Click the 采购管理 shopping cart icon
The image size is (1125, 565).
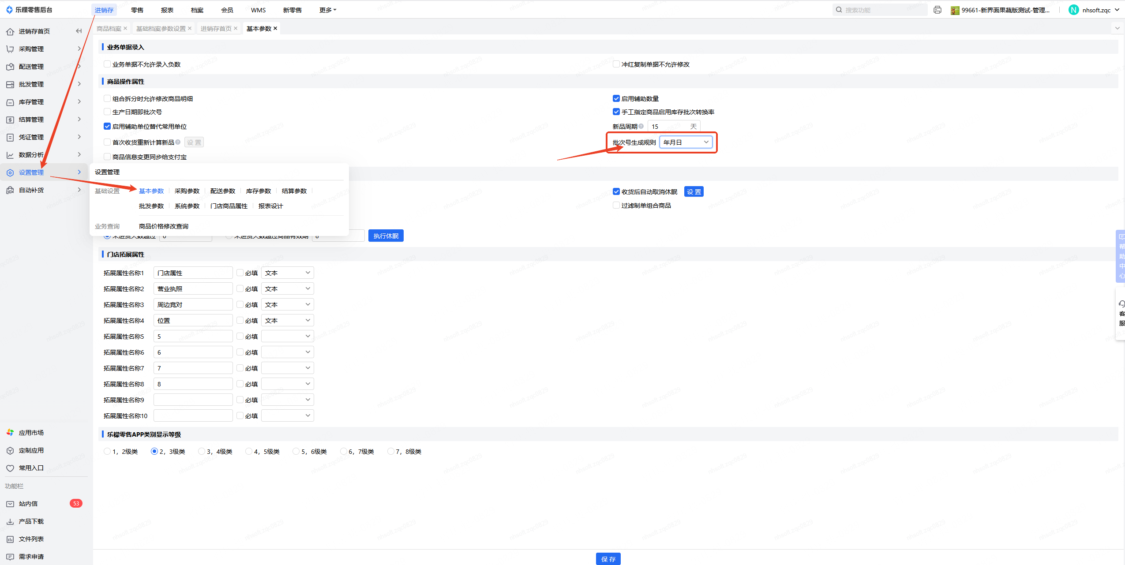[10, 49]
